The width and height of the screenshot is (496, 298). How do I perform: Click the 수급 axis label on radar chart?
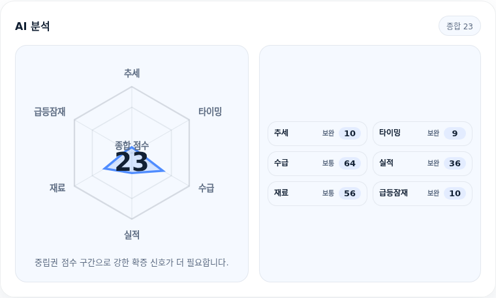[x=206, y=188]
